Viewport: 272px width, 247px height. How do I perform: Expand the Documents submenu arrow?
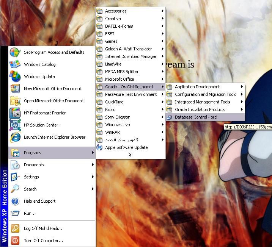(93, 165)
